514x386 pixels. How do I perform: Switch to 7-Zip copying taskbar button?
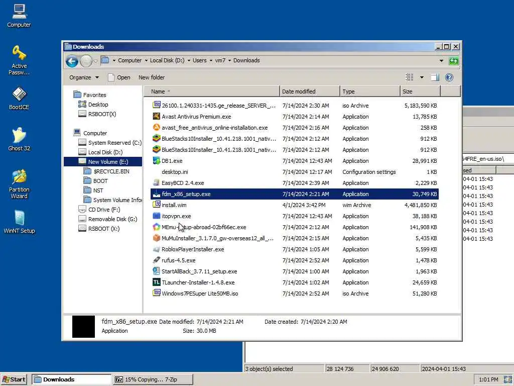[153, 379]
